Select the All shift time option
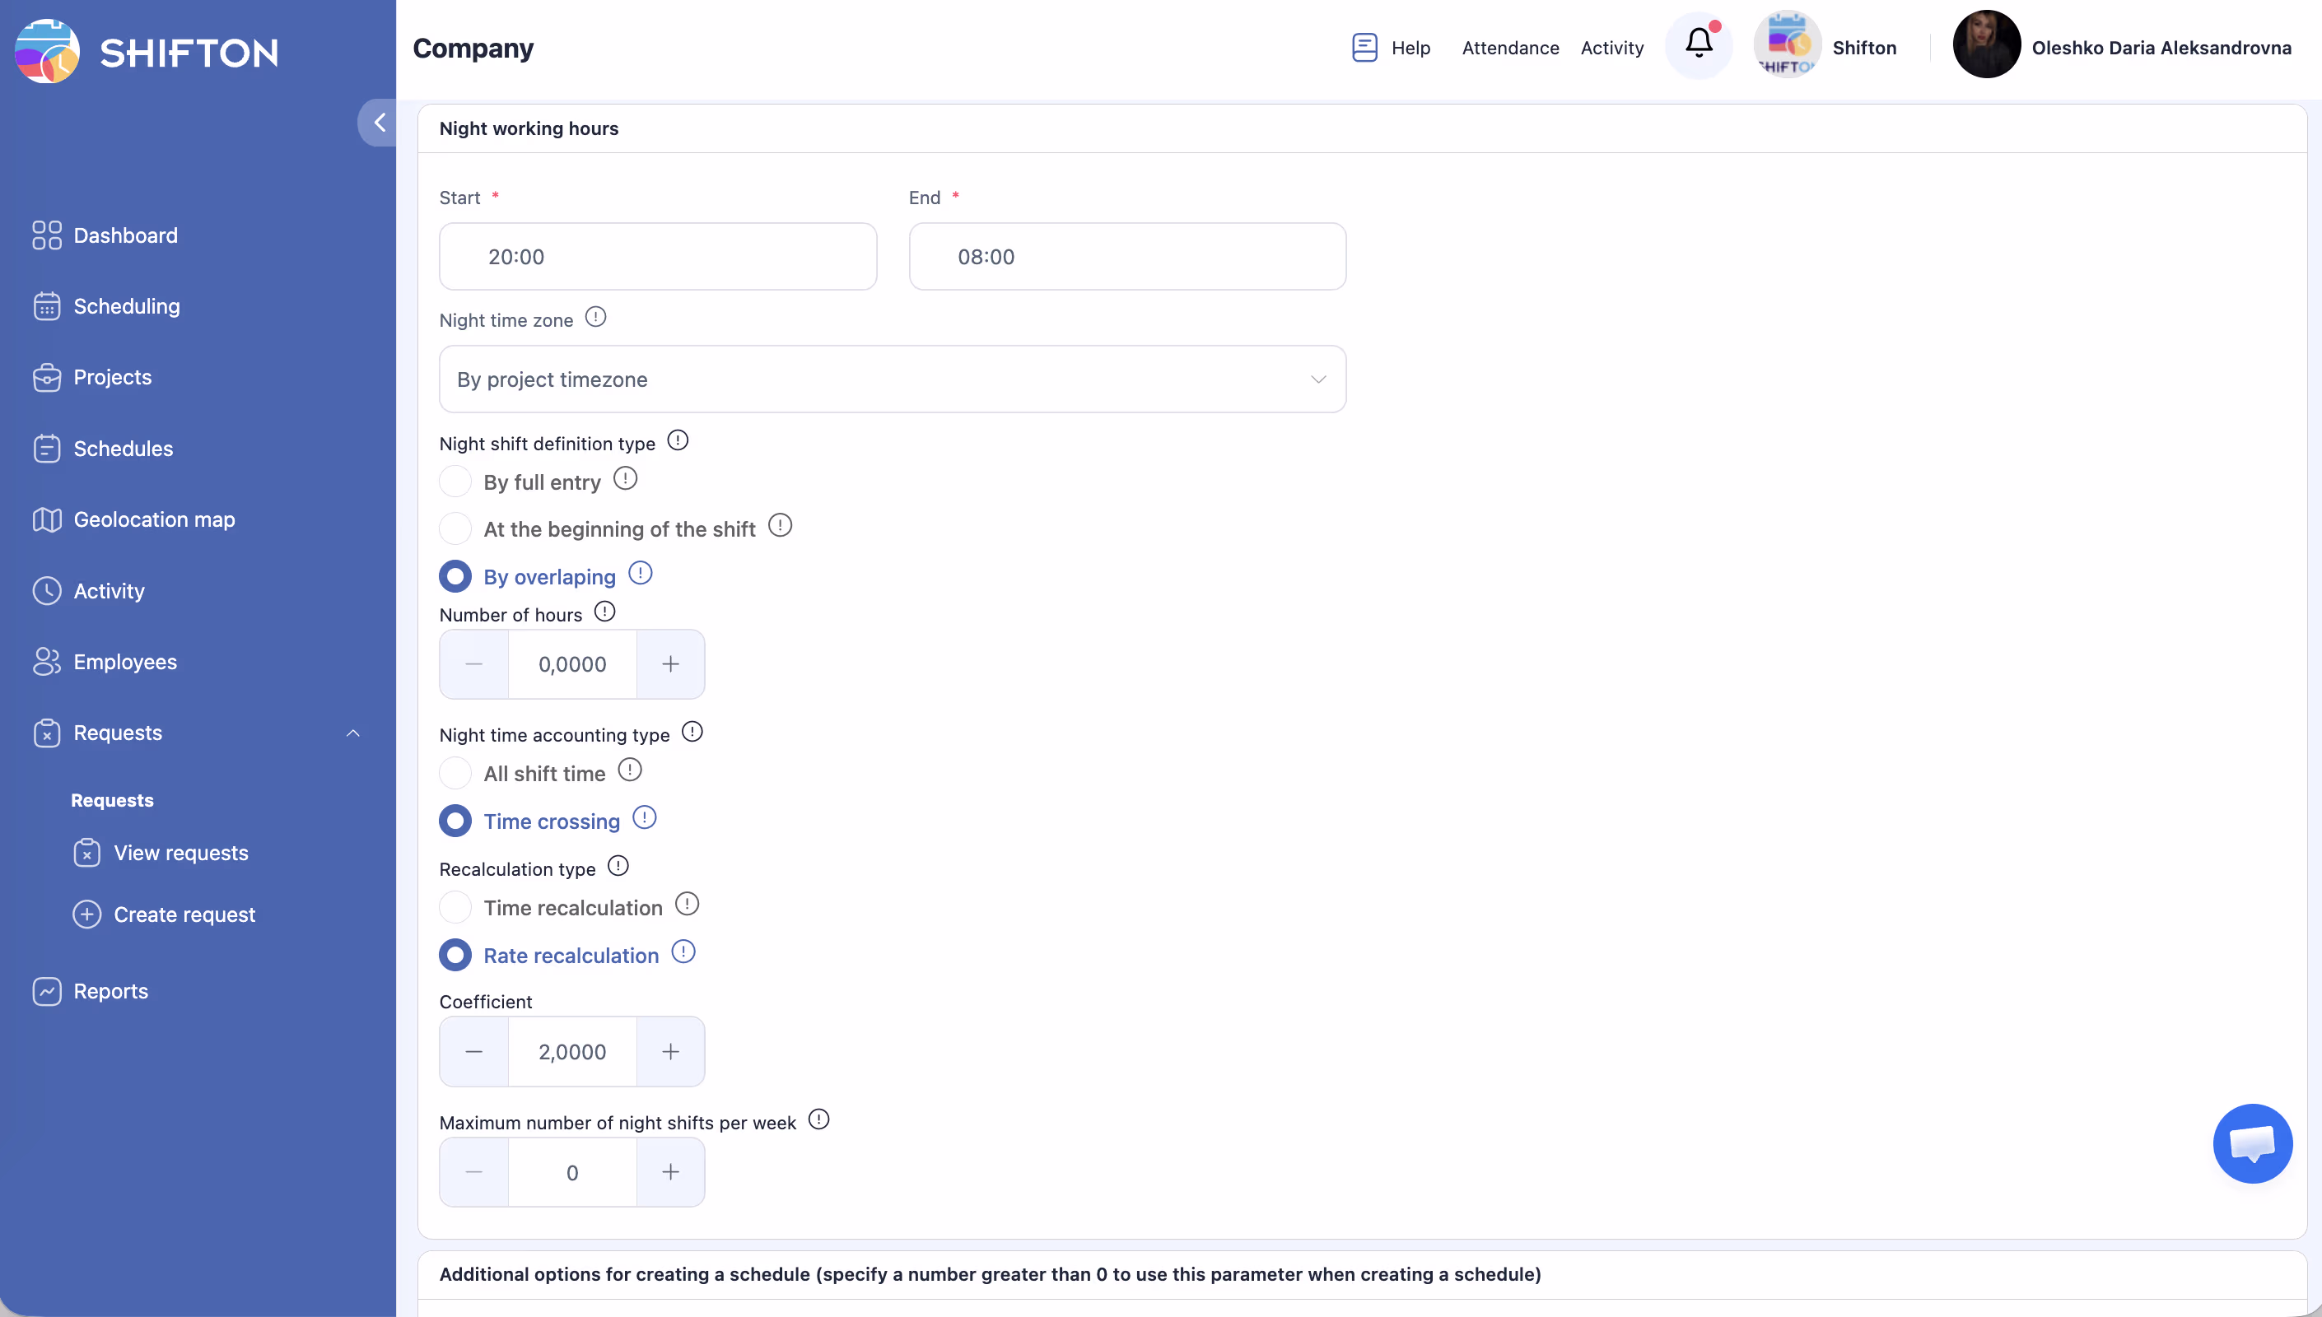 [455, 774]
